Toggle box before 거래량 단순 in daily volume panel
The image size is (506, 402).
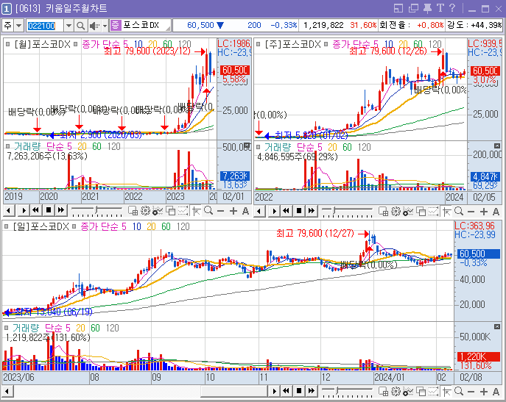[7, 328]
